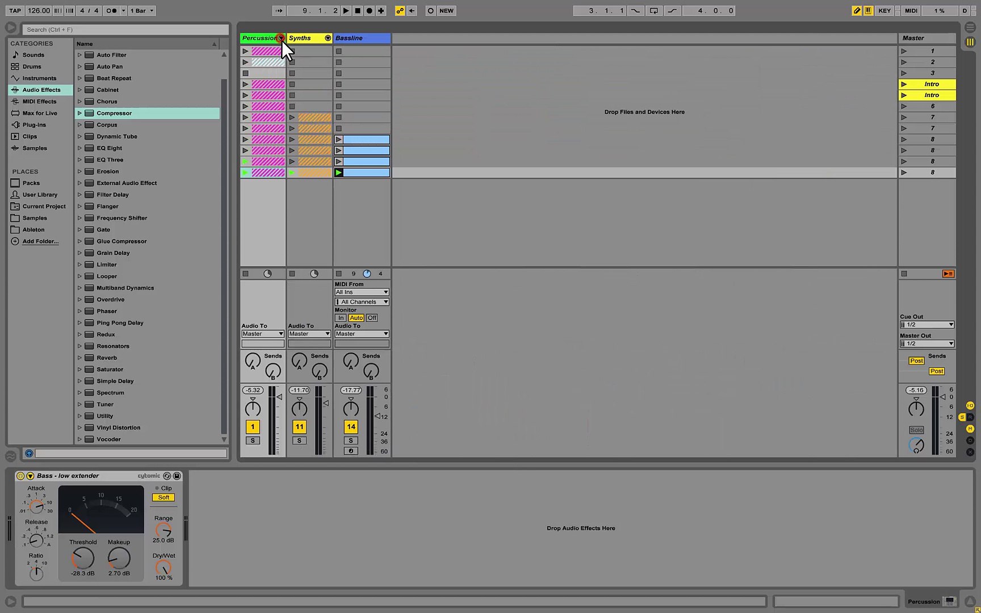Click the Back to Arrangement button
The image size is (981, 613).
coord(948,274)
